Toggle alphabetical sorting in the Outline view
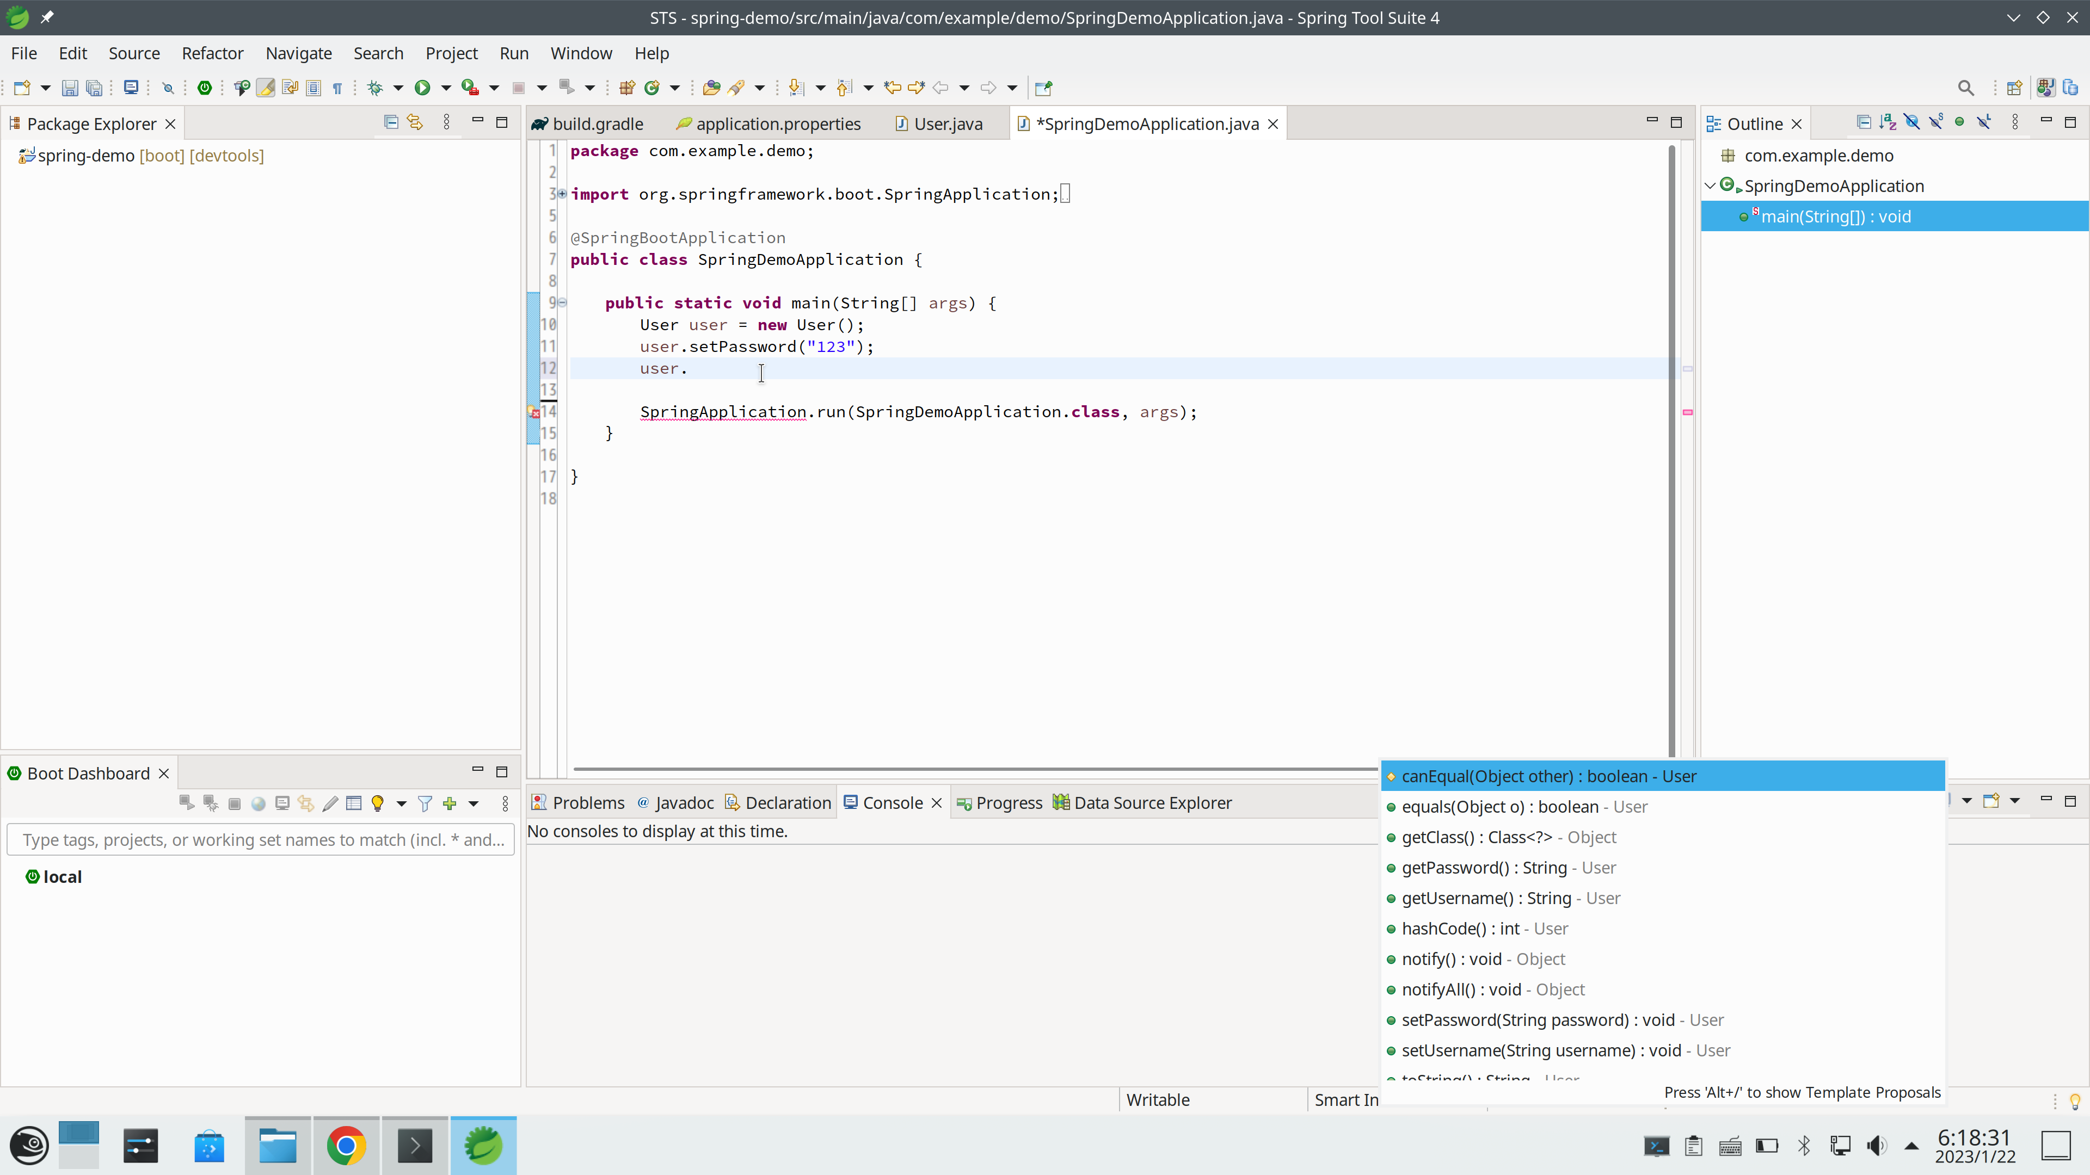This screenshot has width=2090, height=1175. tap(1888, 122)
